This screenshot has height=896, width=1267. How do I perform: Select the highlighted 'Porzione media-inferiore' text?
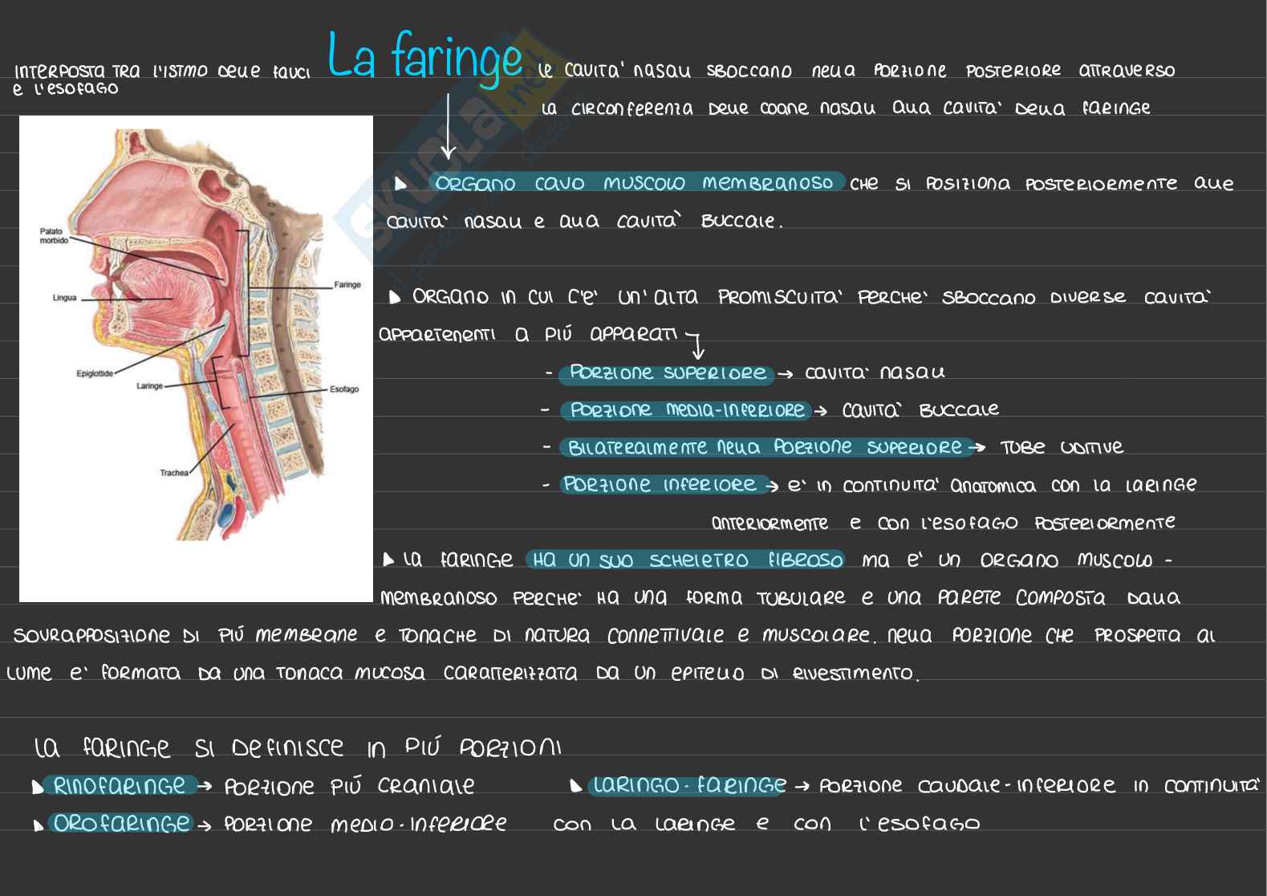click(687, 410)
